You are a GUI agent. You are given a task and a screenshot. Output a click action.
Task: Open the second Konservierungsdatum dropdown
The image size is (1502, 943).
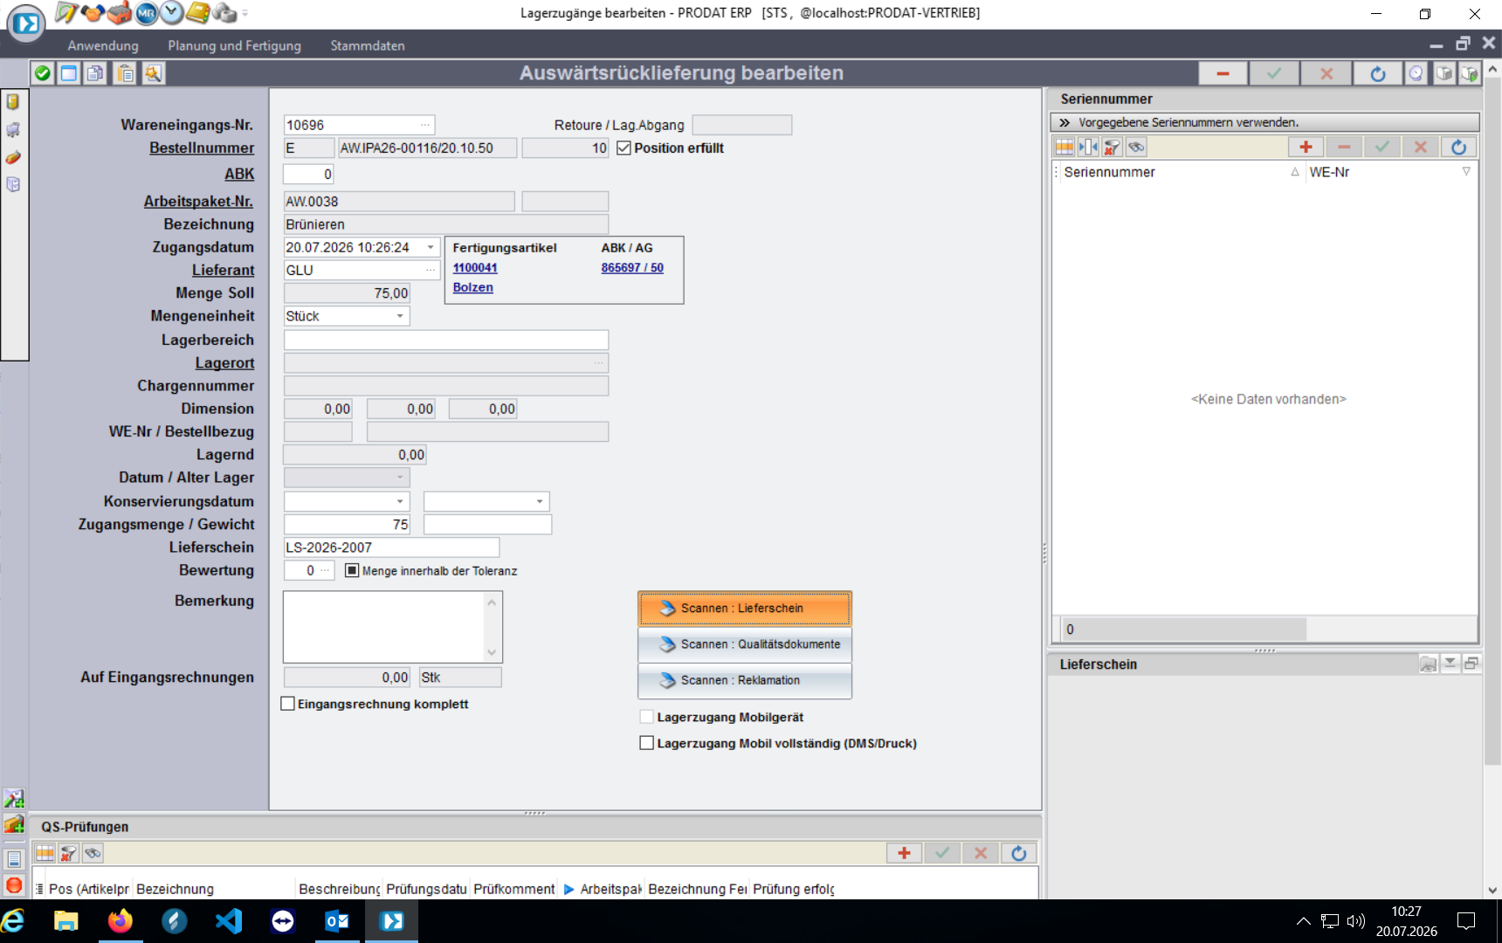(540, 501)
